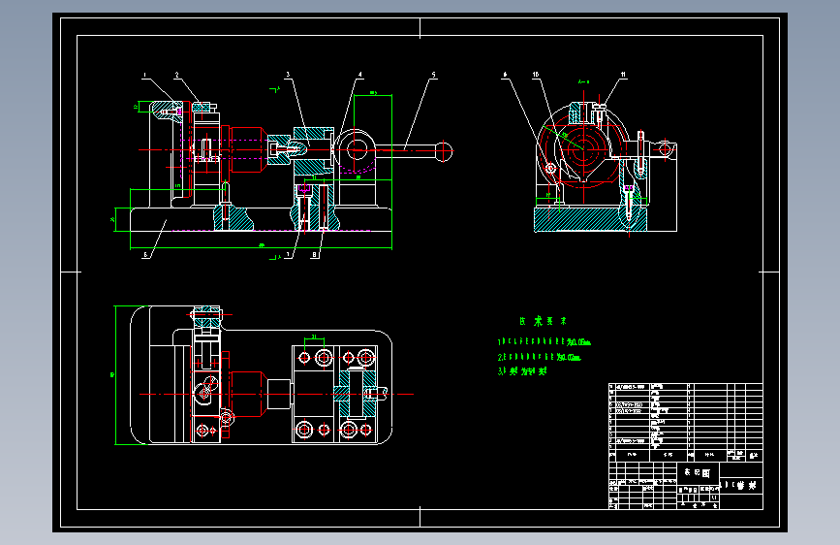The image size is (840, 545).
Task: Click the round ball knob on the handle
Action: (x=444, y=151)
